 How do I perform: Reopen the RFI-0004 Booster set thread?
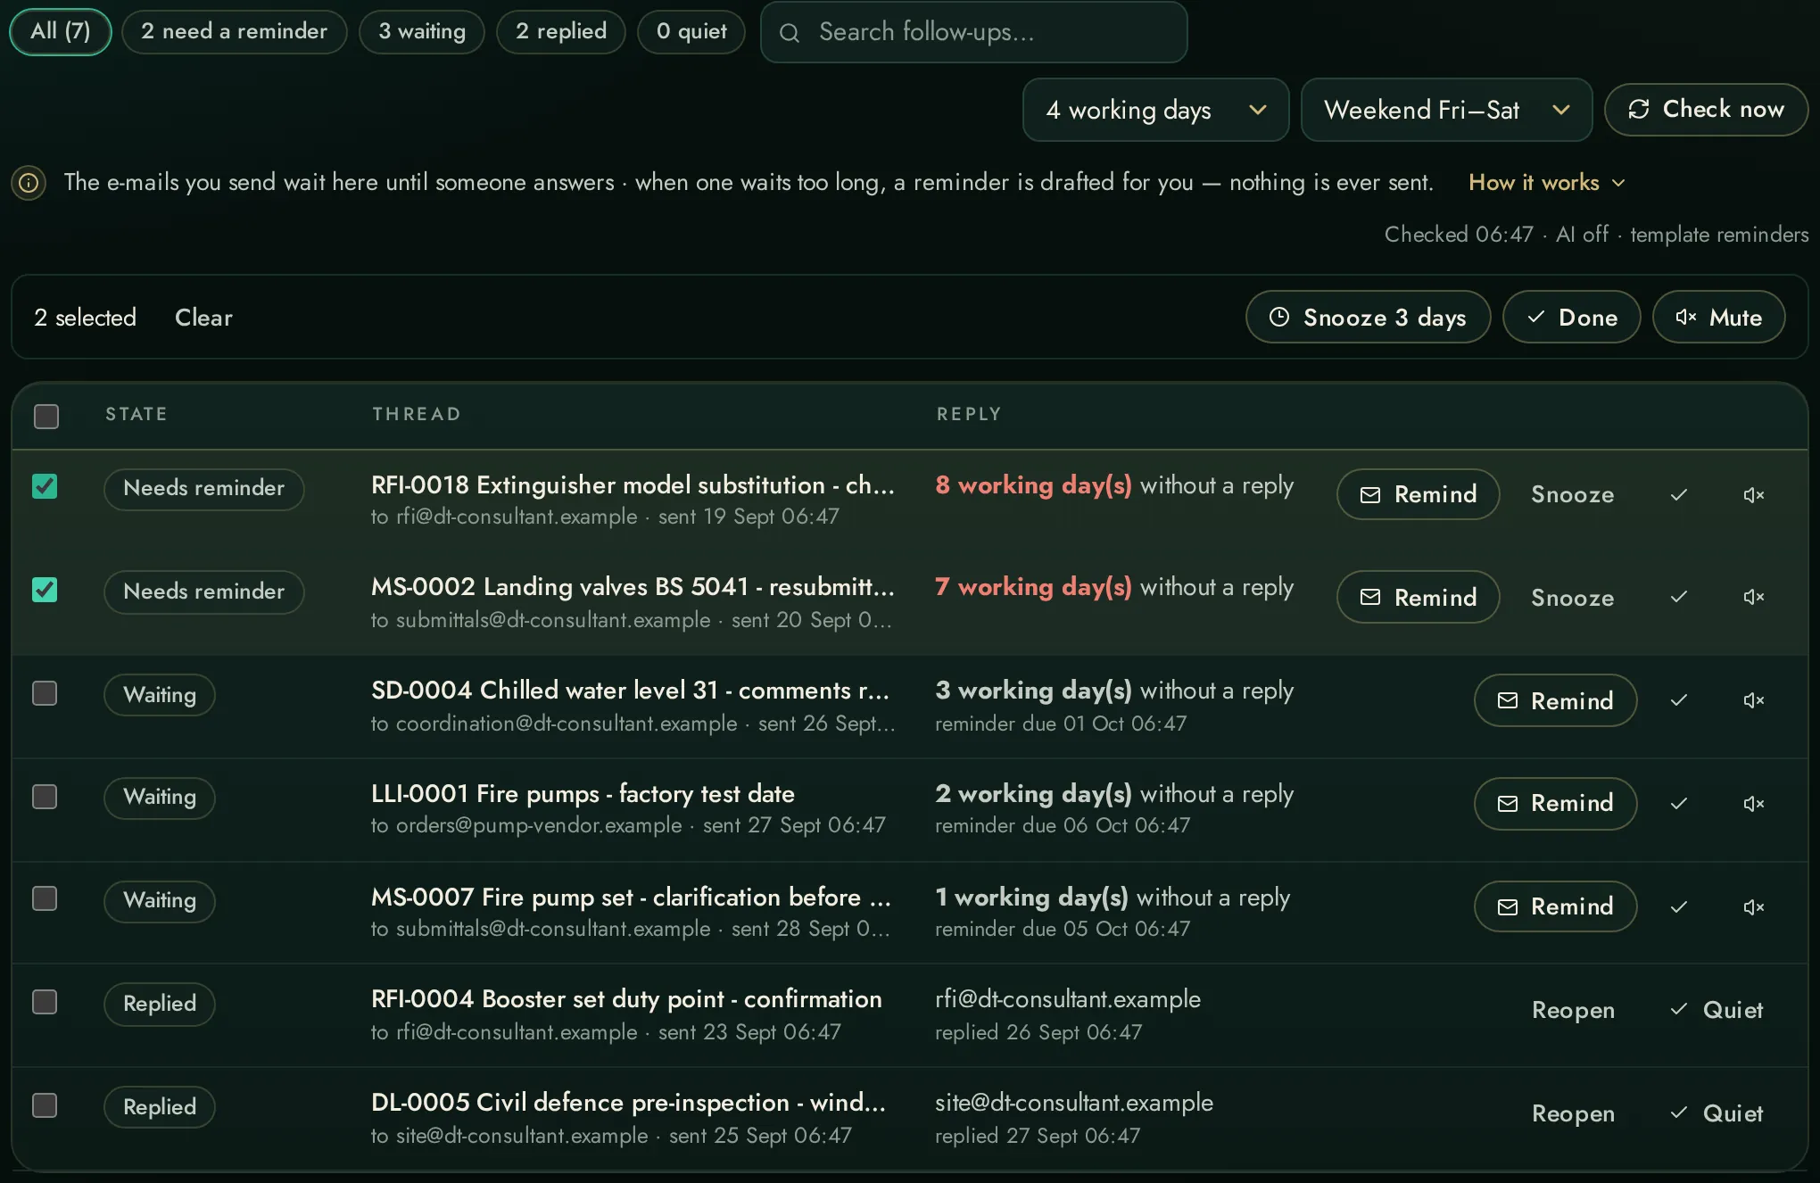[x=1573, y=1010]
